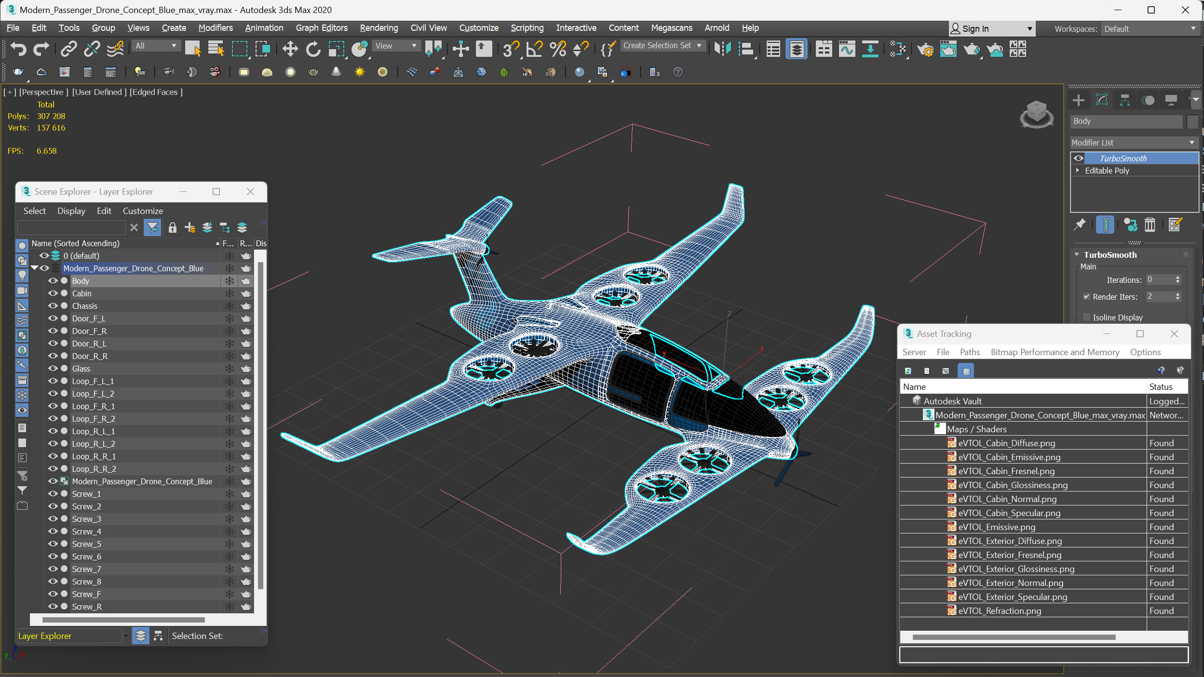Select the Rotate transform tool
Viewport: 1204px width, 677px height.
click(x=313, y=49)
